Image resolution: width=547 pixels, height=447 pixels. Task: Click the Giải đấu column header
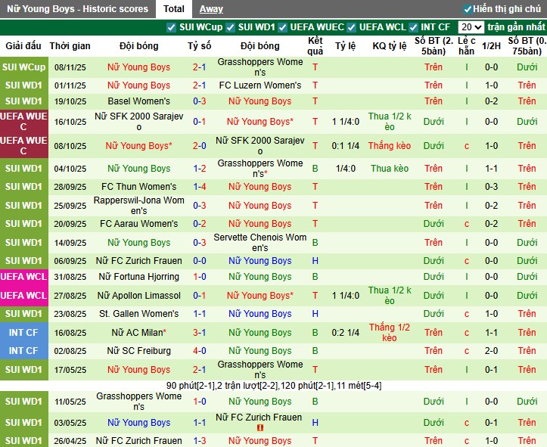23,45
